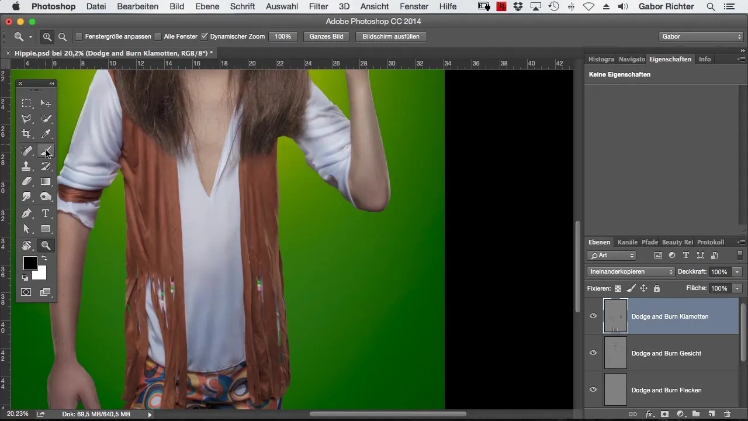Reset default foreground and background colors
The width and height of the screenshot is (748, 421).
(x=25, y=278)
